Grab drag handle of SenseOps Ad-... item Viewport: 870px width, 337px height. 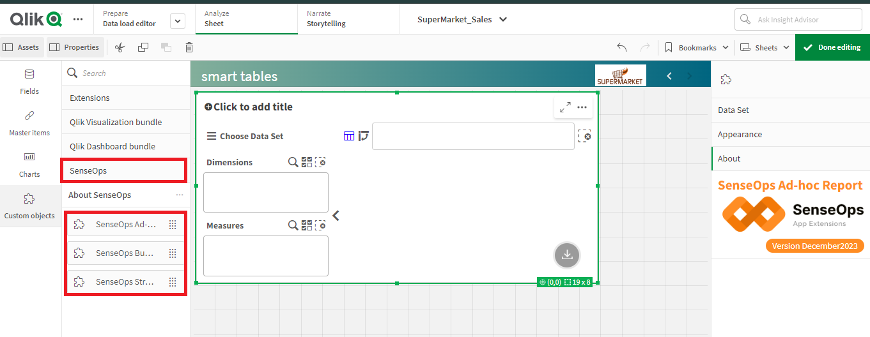pyautogui.click(x=173, y=225)
